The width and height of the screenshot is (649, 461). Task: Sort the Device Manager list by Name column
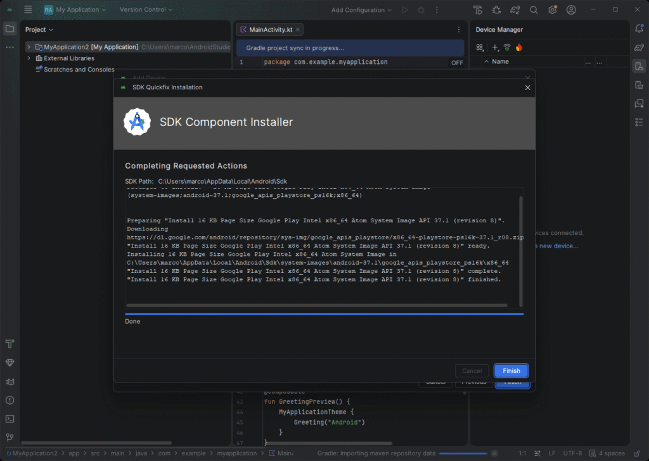[500, 61]
